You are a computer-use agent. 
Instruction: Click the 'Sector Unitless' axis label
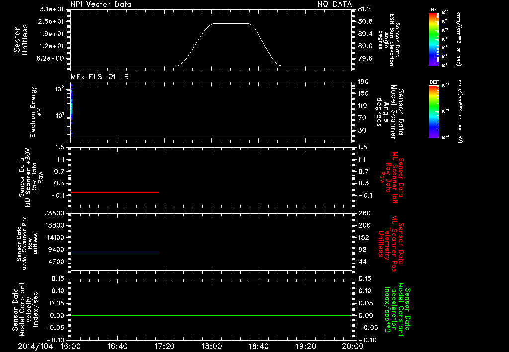click(x=21, y=40)
